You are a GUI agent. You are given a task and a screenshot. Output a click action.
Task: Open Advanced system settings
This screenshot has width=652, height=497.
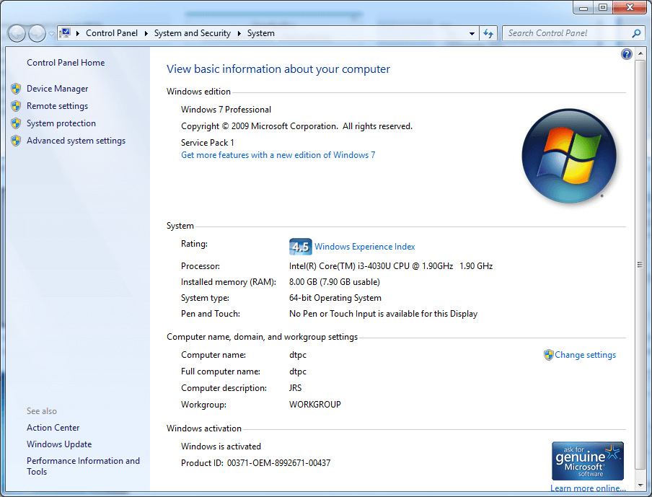point(76,141)
